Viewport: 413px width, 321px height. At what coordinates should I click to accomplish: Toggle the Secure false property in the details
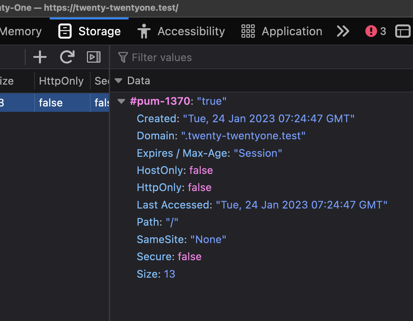tap(189, 257)
